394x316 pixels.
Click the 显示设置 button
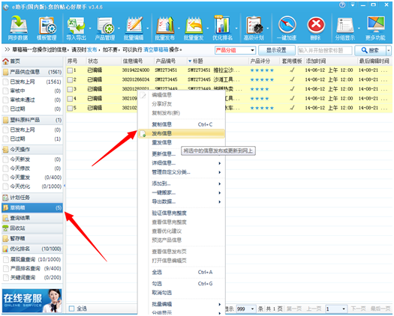click(x=277, y=50)
